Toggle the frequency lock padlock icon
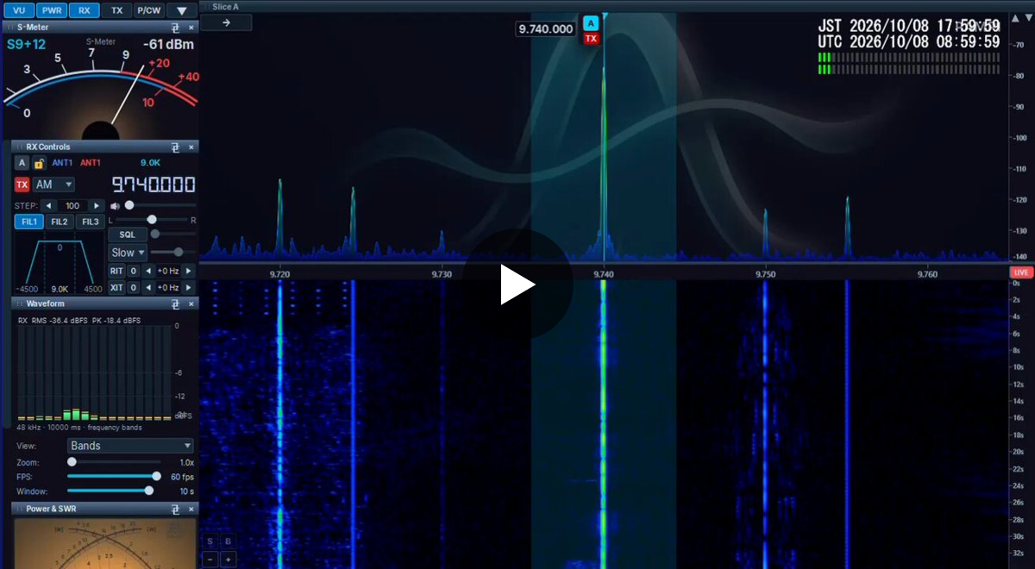The image size is (1035, 569). pos(39,163)
